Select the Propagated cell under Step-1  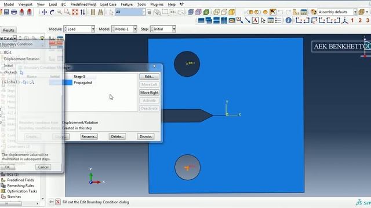82,83
